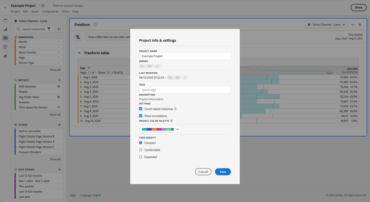Click the panel filter funnel icon
Viewport: 370px width, 202px height.
tap(78, 37)
